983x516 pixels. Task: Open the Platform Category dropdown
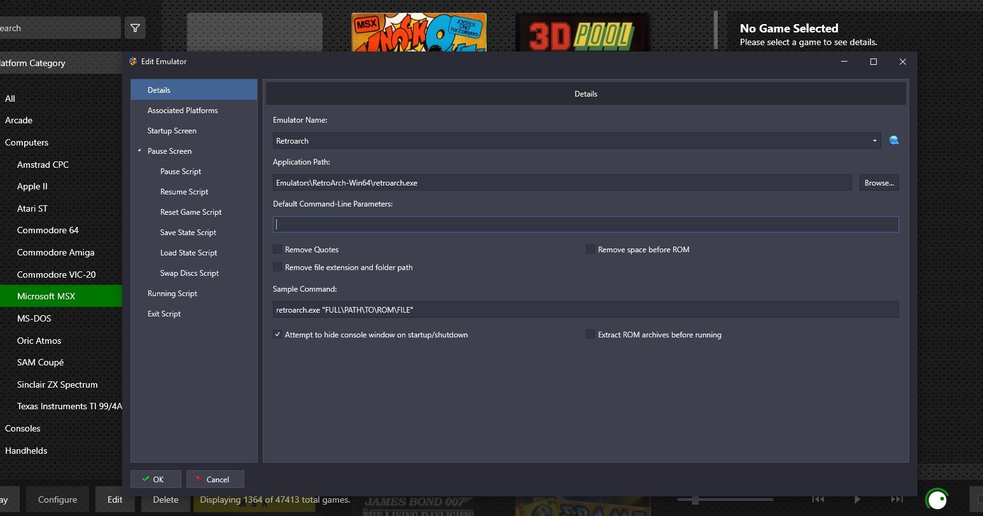pyautogui.click(x=61, y=63)
